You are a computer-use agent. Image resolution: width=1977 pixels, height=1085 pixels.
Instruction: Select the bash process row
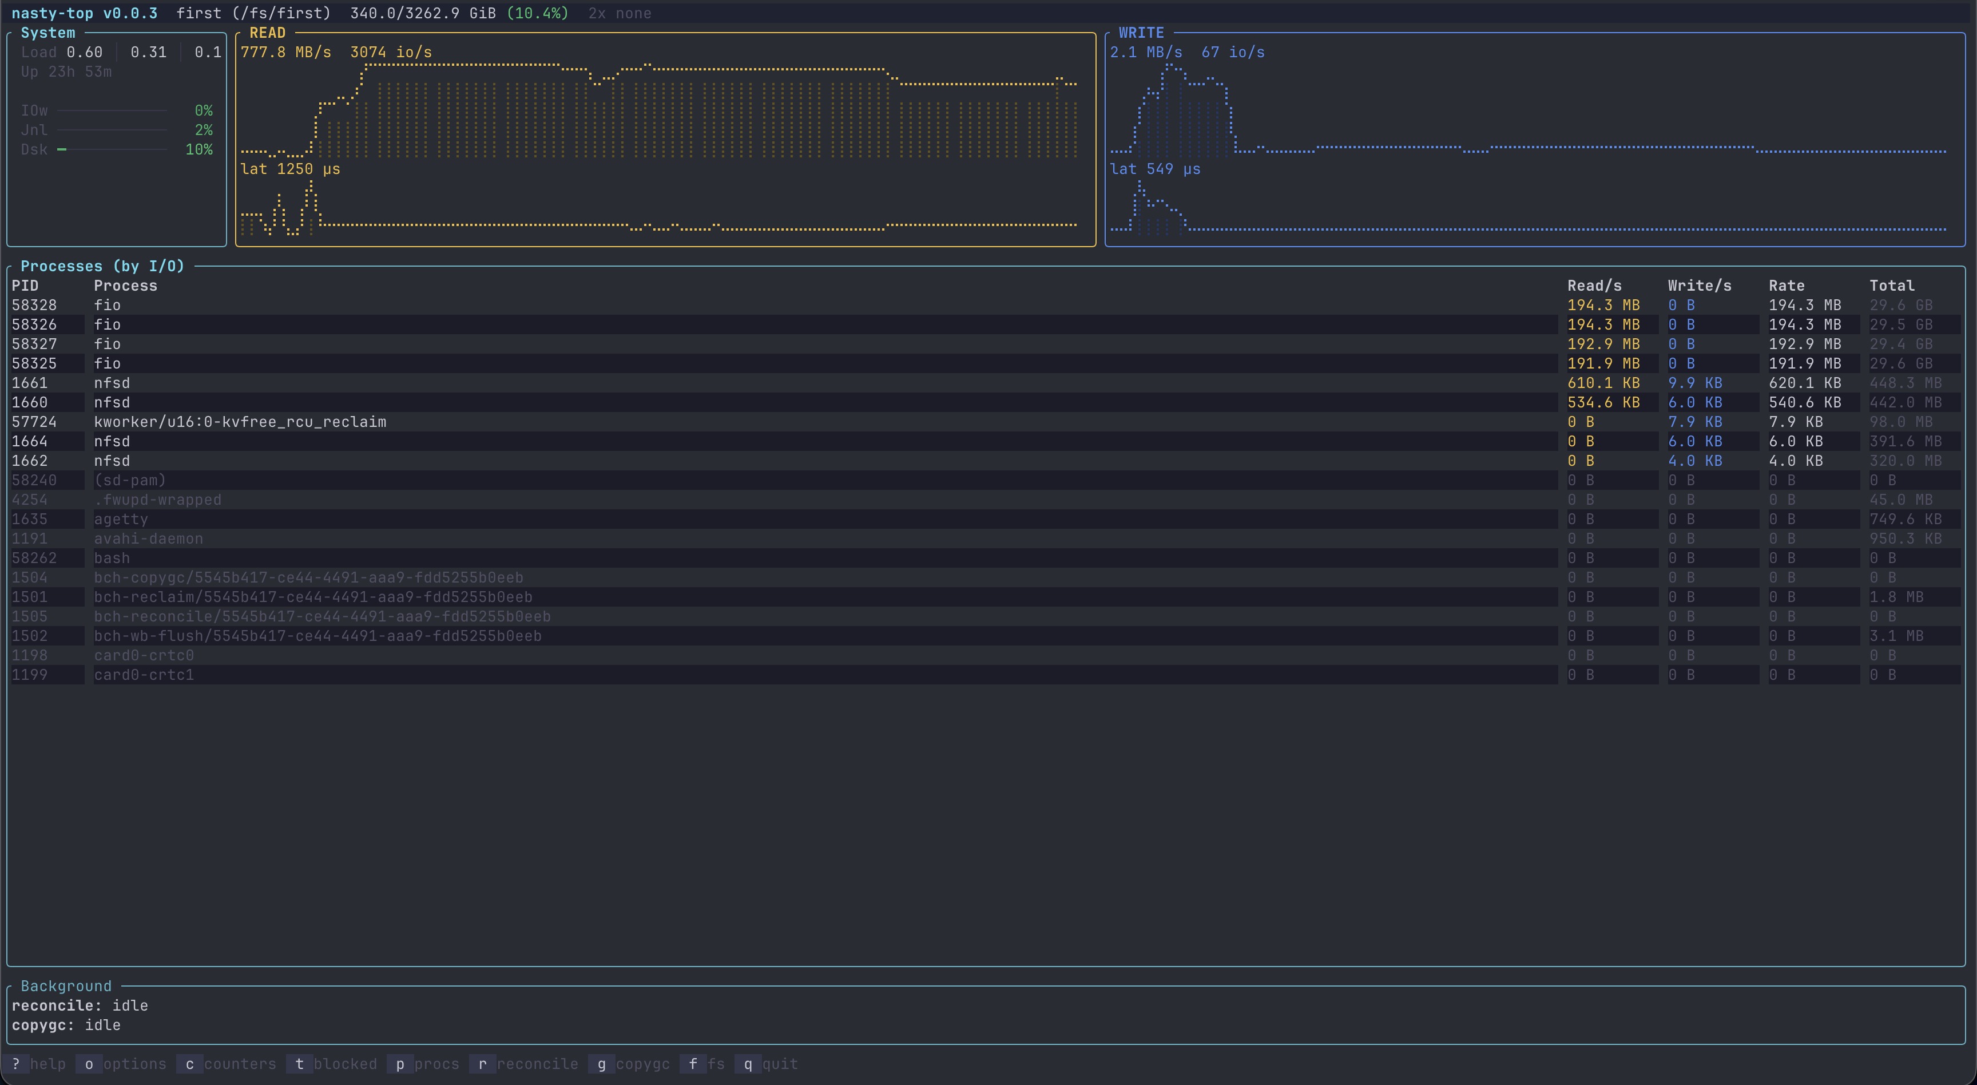point(986,559)
